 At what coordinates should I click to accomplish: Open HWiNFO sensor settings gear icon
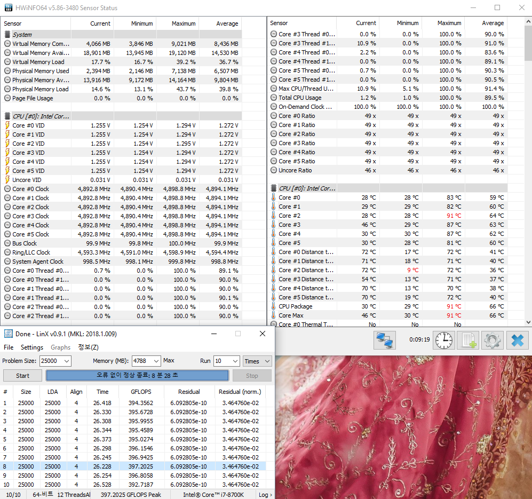click(492, 340)
